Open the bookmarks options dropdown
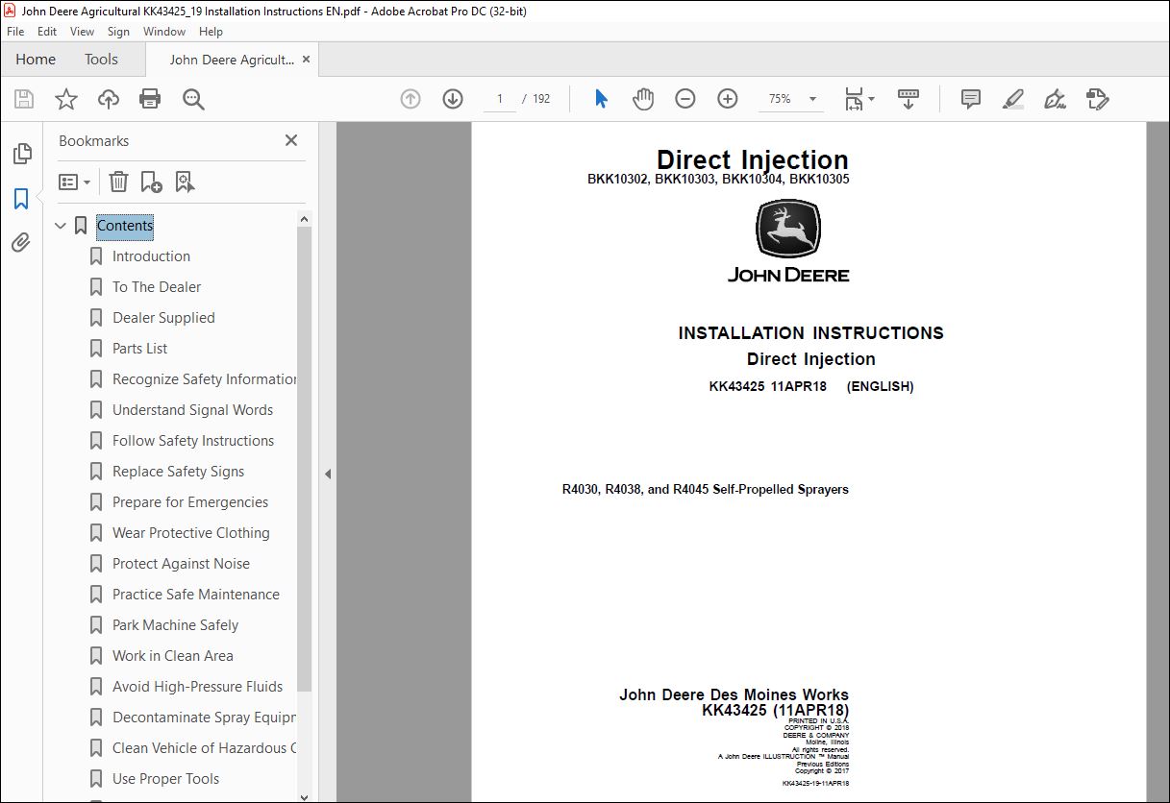This screenshot has height=803, width=1170. click(75, 182)
